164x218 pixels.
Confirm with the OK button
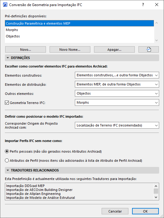(145, 211)
